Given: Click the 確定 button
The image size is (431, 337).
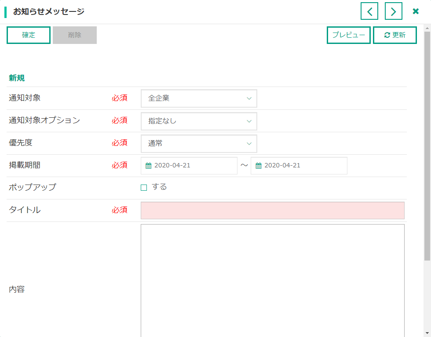Looking at the screenshot, I should (x=29, y=35).
